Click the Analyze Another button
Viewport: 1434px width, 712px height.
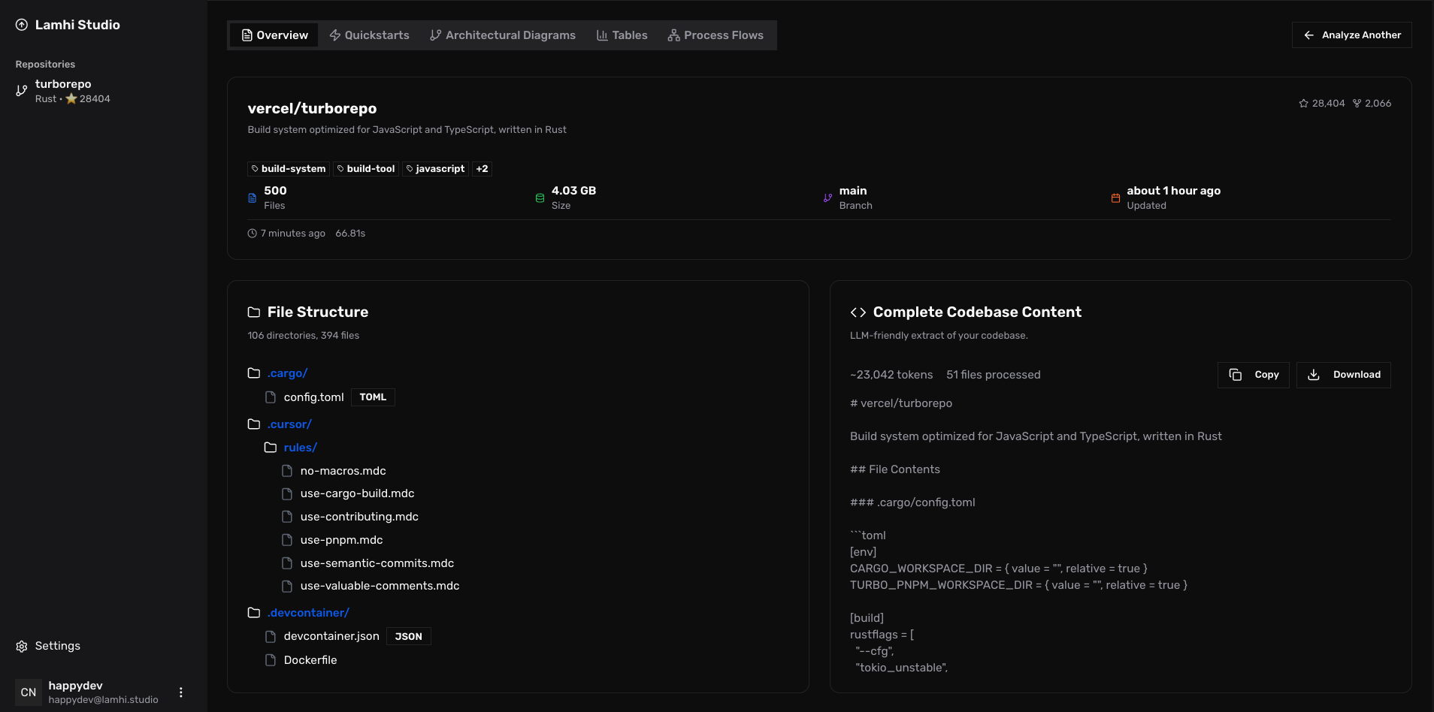pyautogui.click(x=1351, y=35)
